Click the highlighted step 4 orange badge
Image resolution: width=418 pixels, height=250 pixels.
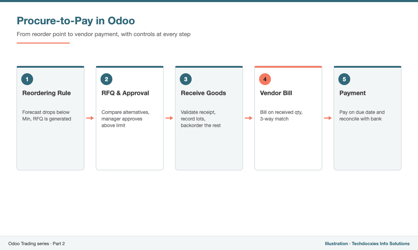pyautogui.click(x=265, y=79)
